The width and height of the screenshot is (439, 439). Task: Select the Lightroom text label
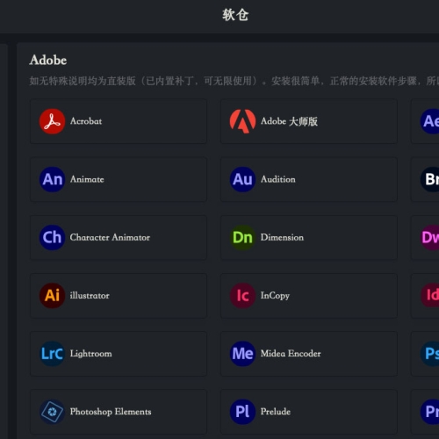90,354
